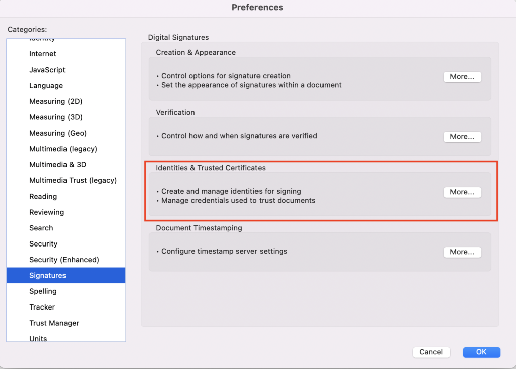Select the JavaScript category
The width and height of the screenshot is (516, 369).
click(47, 70)
